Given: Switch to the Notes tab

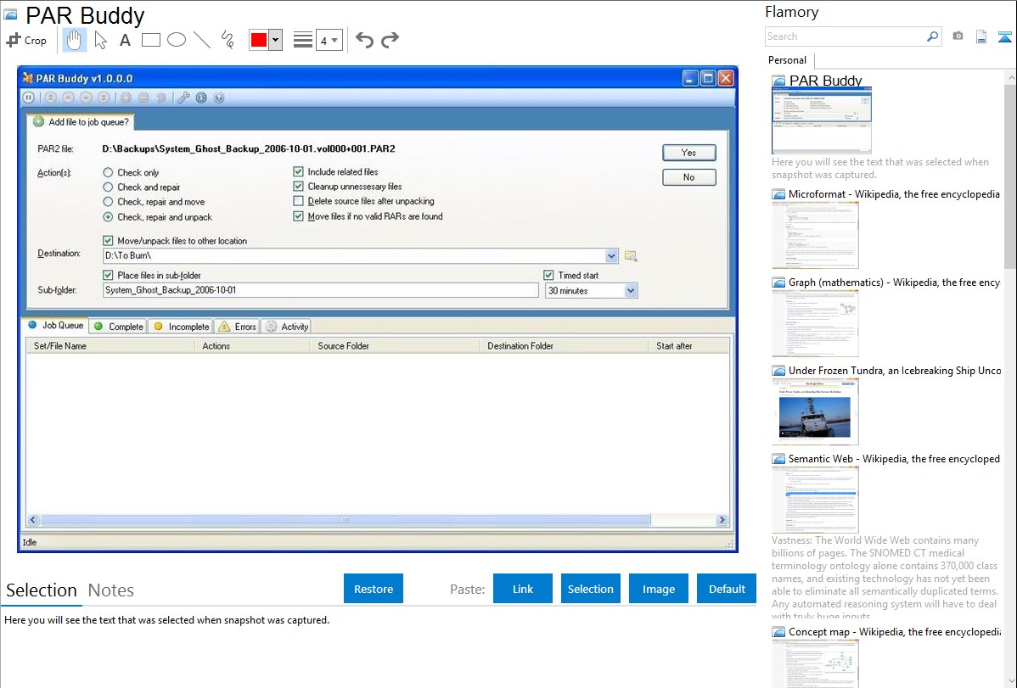Looking at the screenshot, I should click(x=111, y=590).
